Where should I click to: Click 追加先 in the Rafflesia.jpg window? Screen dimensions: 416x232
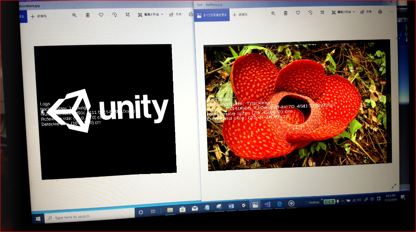(240, 14)
